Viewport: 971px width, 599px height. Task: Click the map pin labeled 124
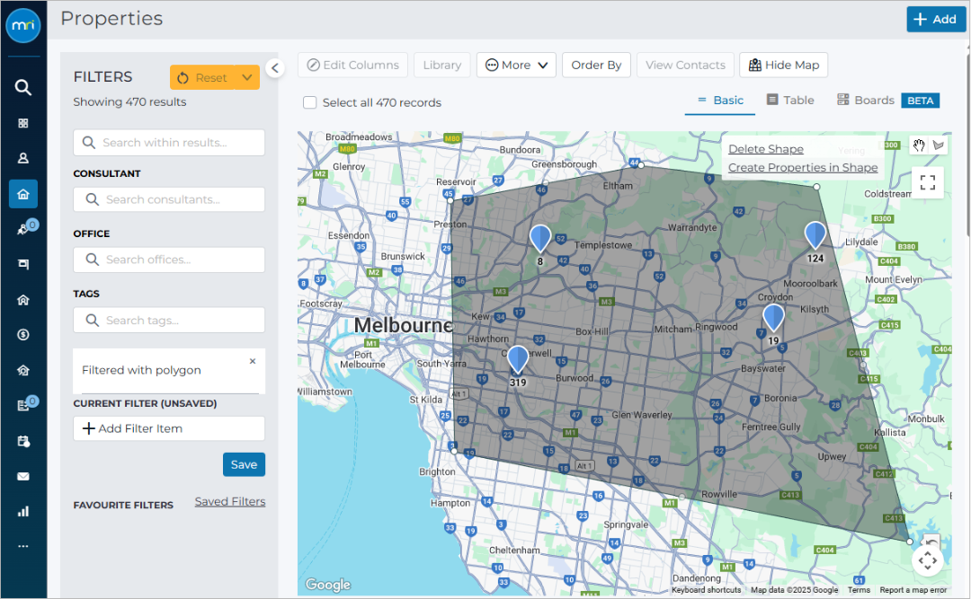point(815,236)
